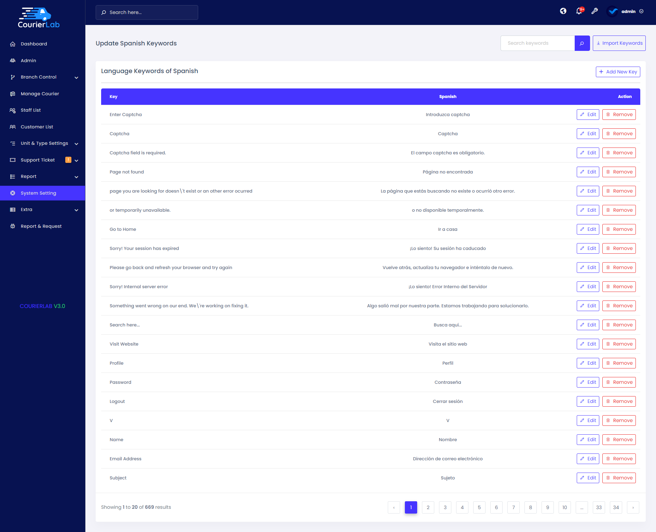
Task: Expand the Report section chevron
Action: [76, 177]
